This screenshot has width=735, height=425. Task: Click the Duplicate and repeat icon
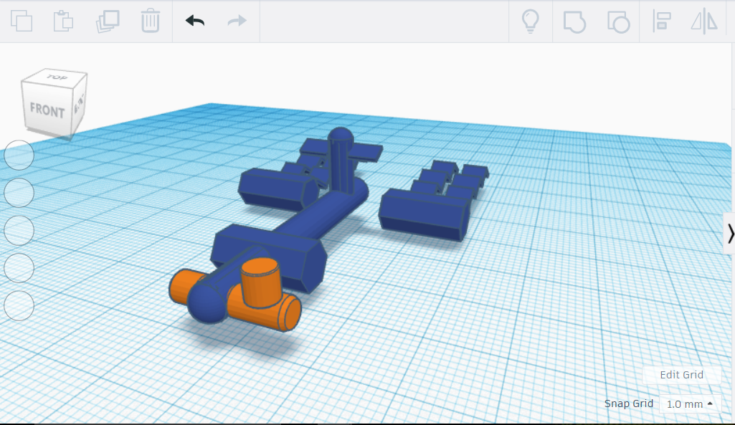[x=108, y=21]
